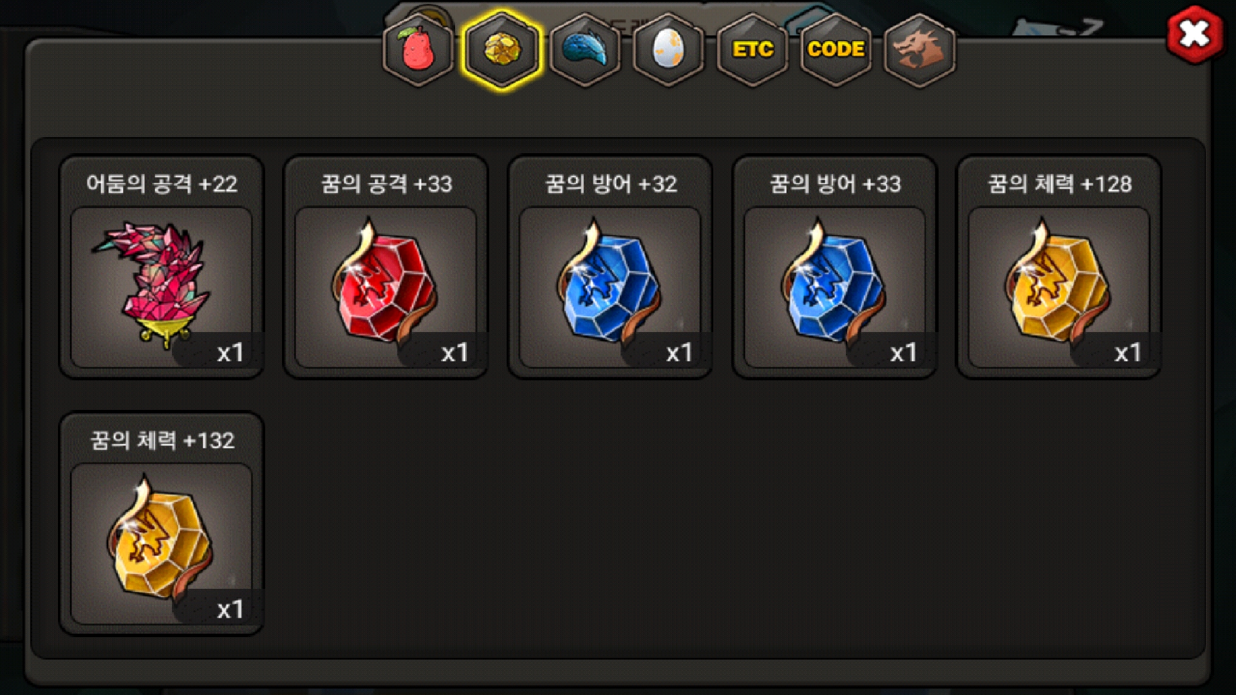
Task: Select the yellow gem inventory tab
Action: [x=501, y=50]
